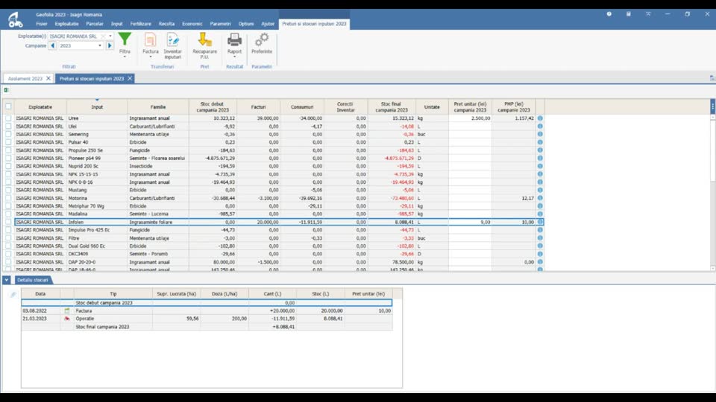Click the Unitate column header

point(432,106)
